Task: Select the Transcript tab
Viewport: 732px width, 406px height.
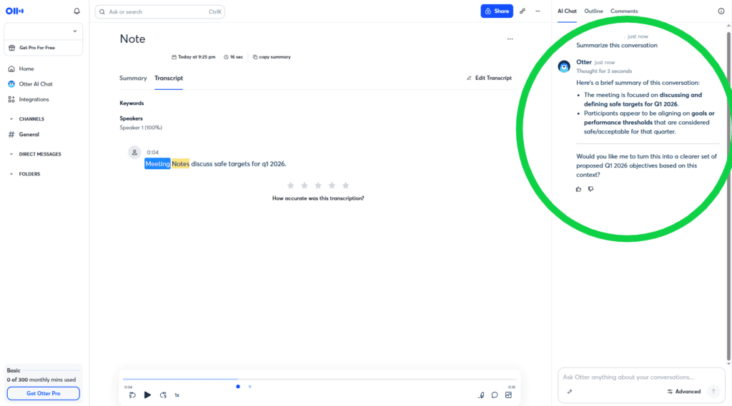Action: [x=169, y=78]
